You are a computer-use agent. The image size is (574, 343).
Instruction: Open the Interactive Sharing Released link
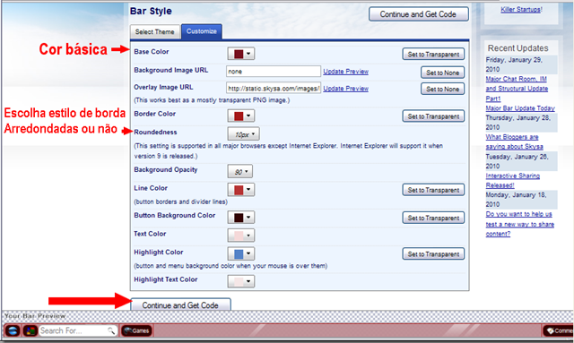click(512, 180)
